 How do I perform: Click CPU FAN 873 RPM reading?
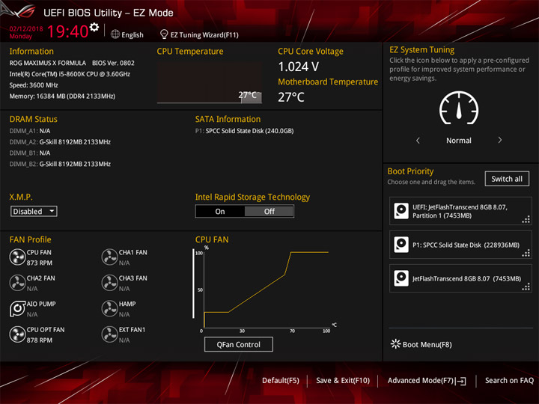(x=40, y=263)
